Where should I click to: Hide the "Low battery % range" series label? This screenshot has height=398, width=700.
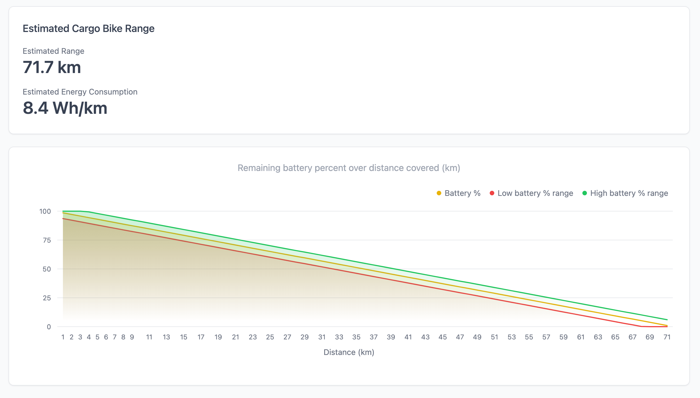point(535,193)
